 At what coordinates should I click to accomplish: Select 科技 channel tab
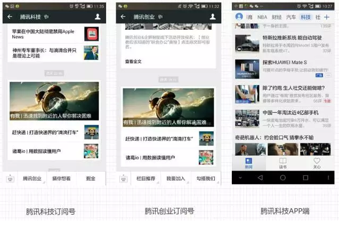(305, 17)
